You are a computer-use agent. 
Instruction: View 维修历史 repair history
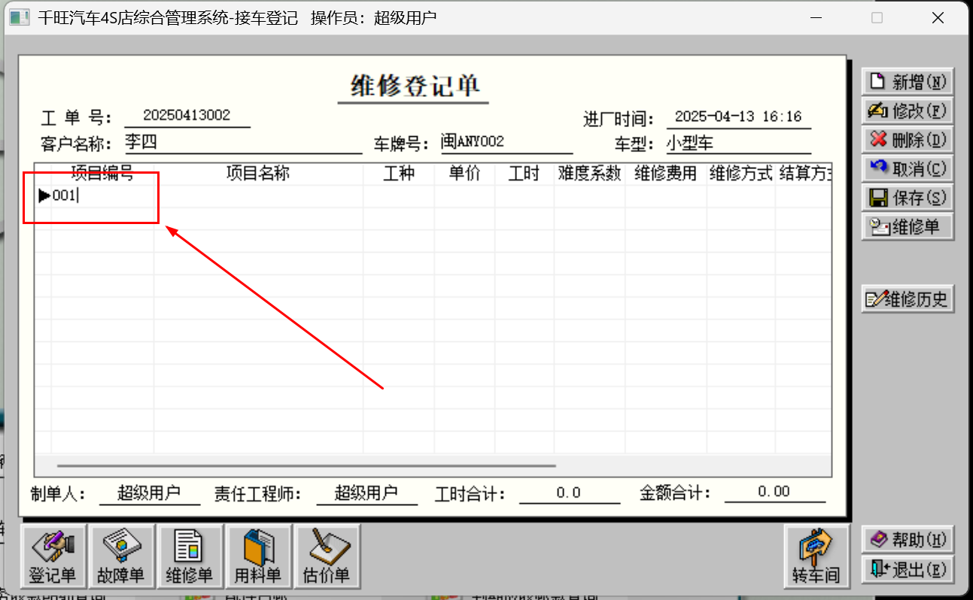[908, 298]
